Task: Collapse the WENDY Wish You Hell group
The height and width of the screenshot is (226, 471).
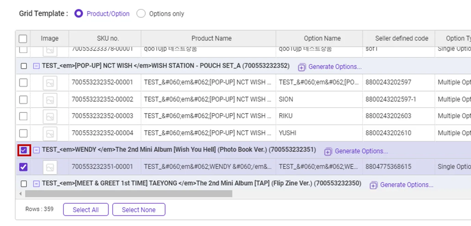Action: tap(36, 150)
